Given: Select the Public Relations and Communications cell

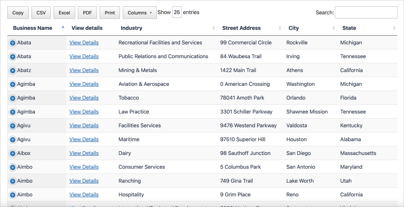Looking at the screenshot, I should (x=163, y=56).
